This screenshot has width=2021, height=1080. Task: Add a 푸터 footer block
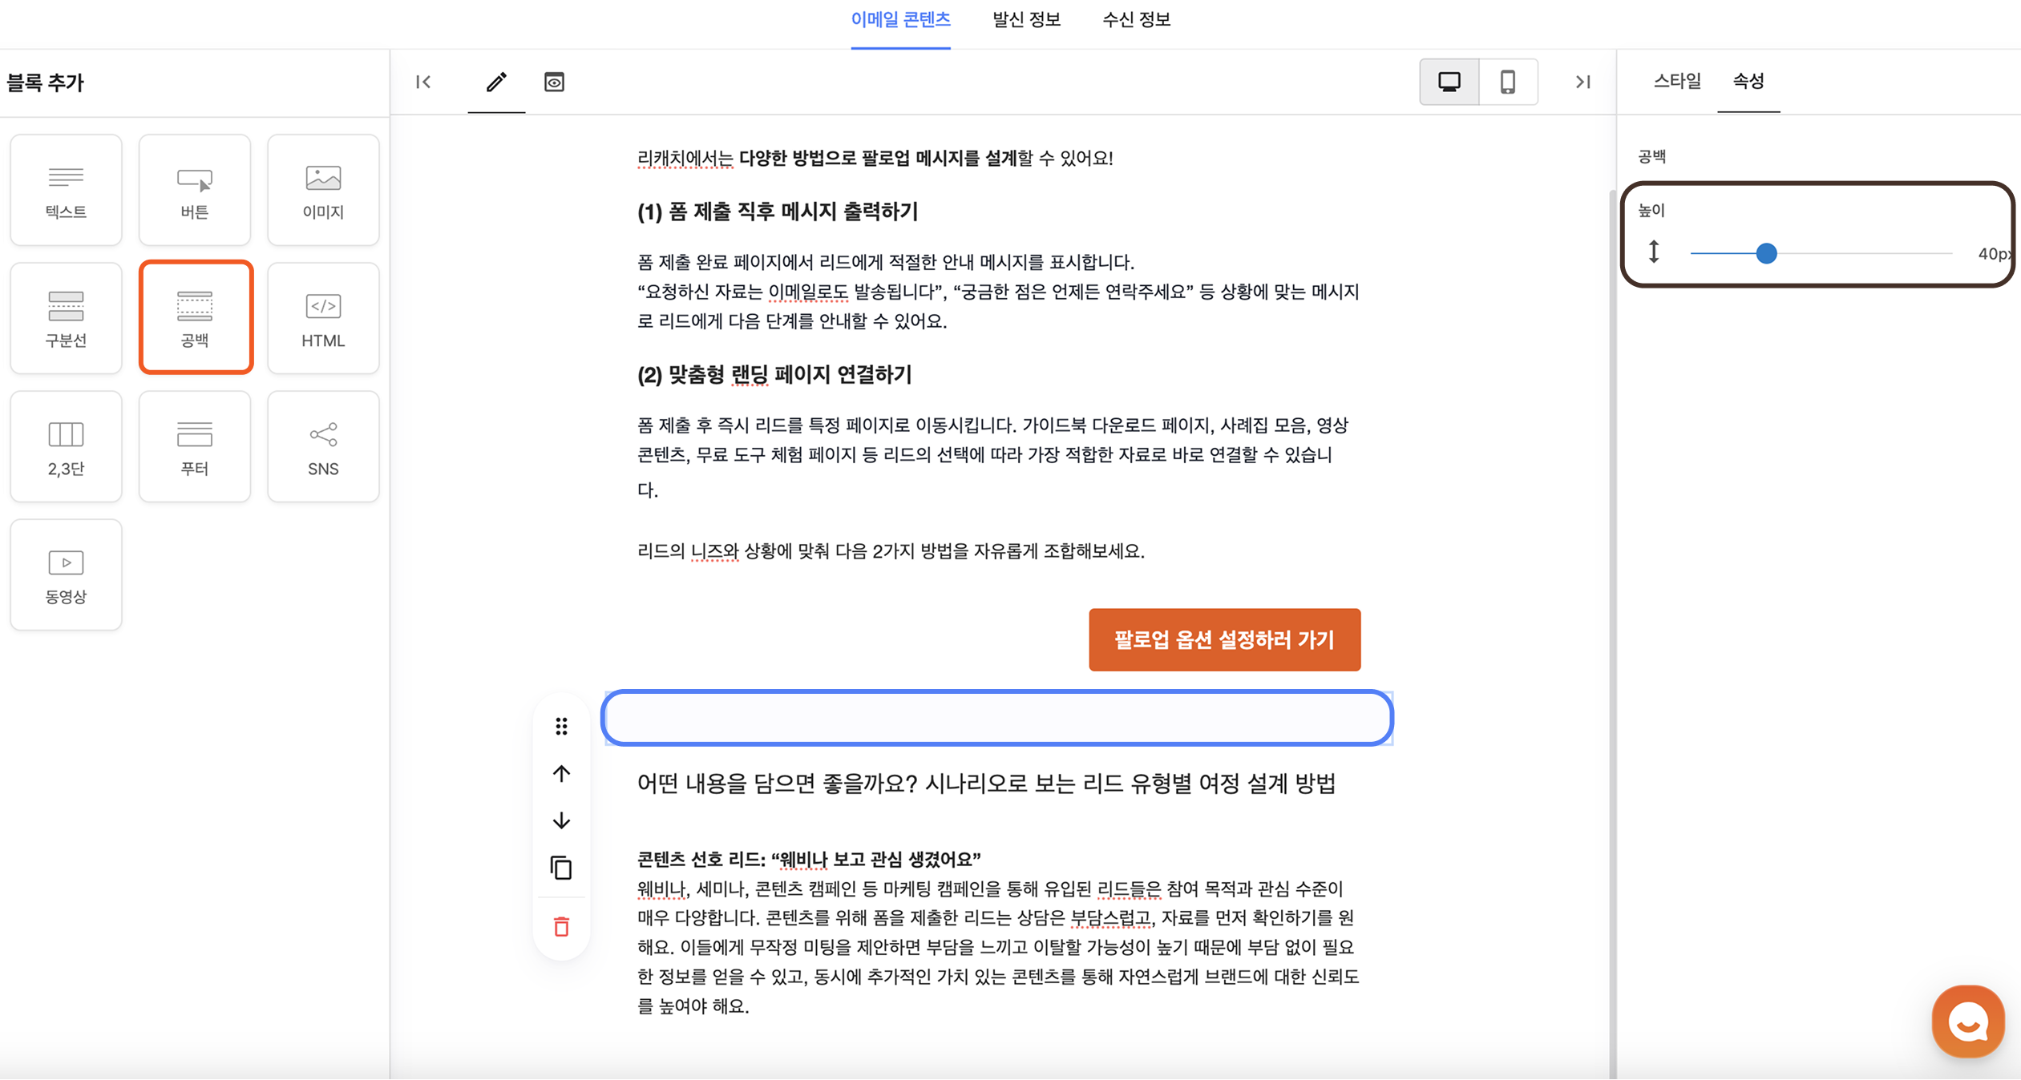tap(195, 446)
